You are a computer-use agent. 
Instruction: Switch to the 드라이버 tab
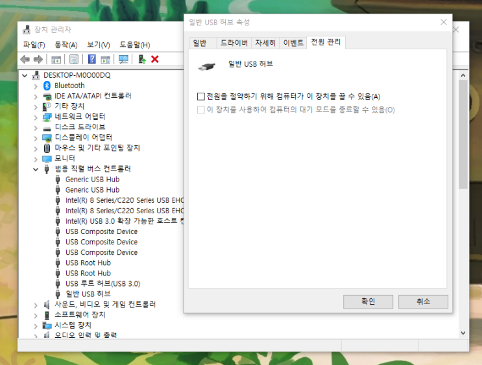[234, 43]
